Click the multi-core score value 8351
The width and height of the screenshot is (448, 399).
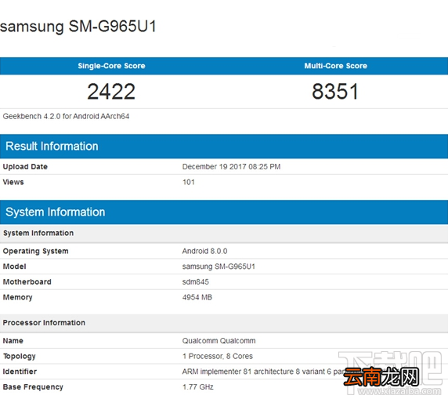(x=335, y=92)
